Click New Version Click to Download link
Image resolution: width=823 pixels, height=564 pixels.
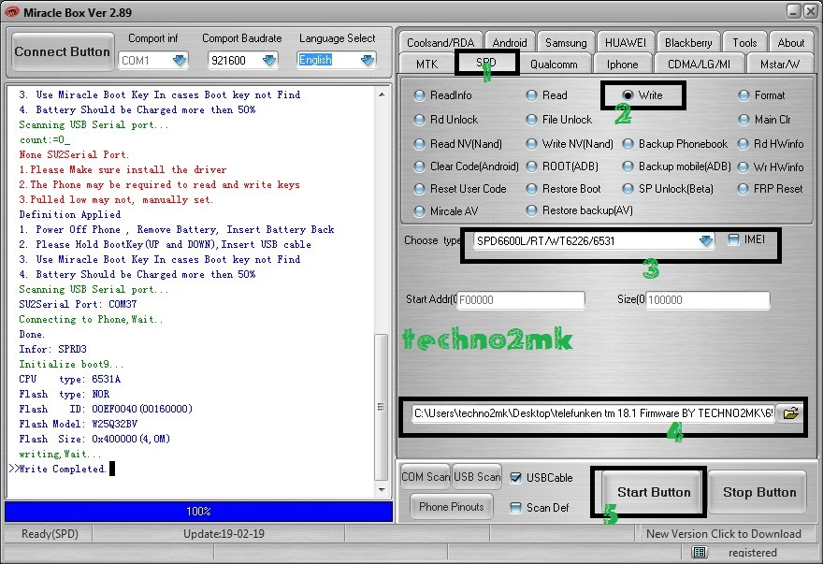[723, 534]
